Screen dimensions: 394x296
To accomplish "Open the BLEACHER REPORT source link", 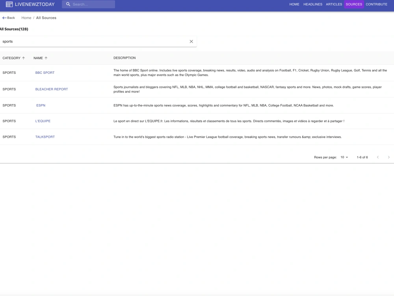I will pos(52,89).
